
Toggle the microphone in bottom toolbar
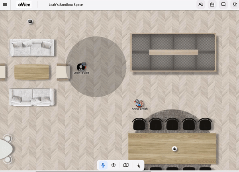click(103, 165)
